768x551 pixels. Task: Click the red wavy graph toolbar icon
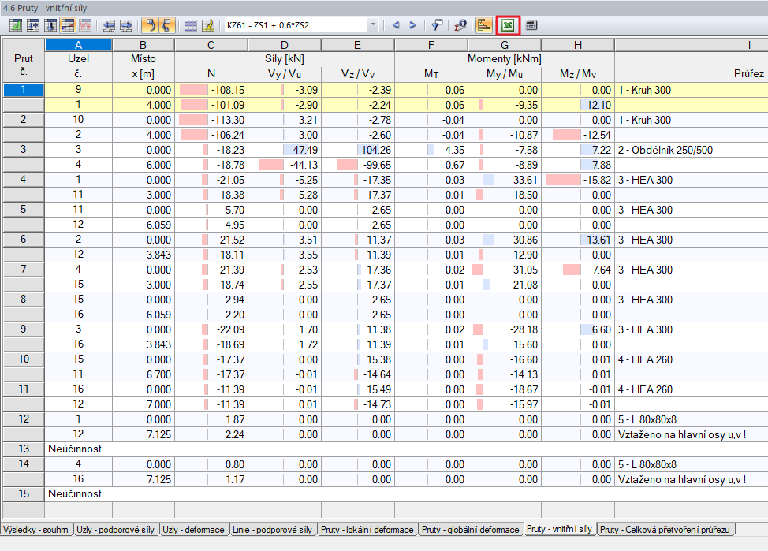coord(84,25)
